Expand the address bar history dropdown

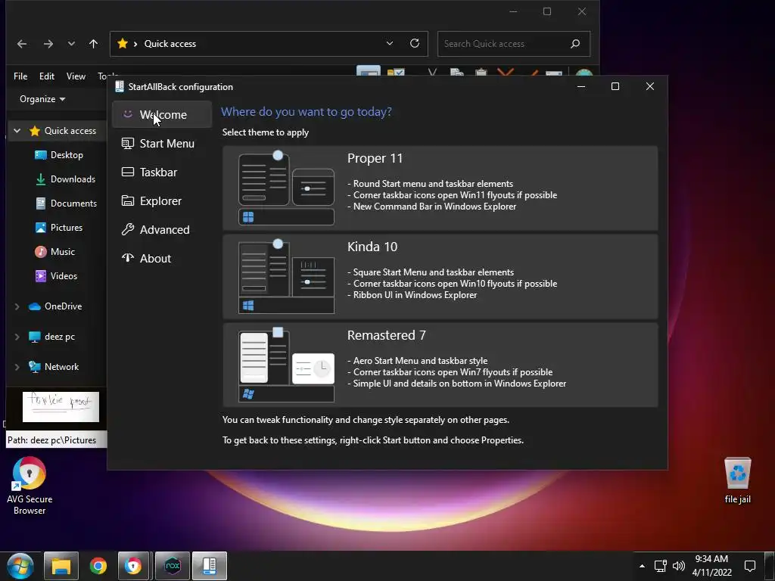390,43
